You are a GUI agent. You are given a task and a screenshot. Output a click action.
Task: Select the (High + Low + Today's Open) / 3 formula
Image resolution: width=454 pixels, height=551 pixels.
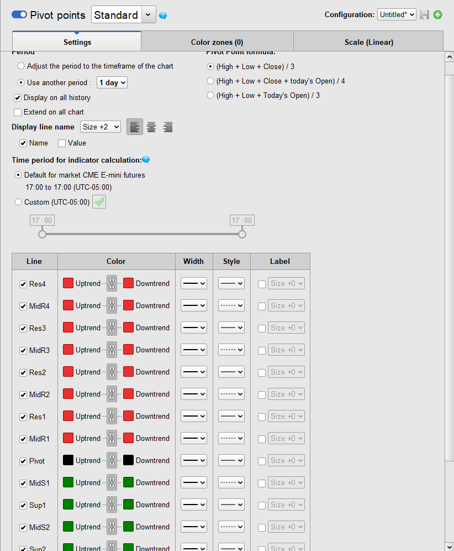click(x=210, y=96)
